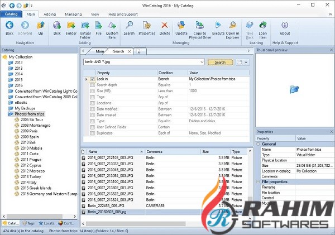Click the Loan Item icon
This screenshot has width=335, height=235.
click(x=263, y=26)
